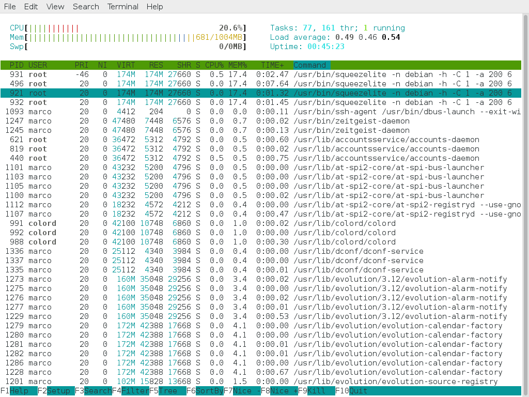The width and height of the screenshot is (529, 397).
Task: Select dconf-service process PID 1335
Action: point(261,270)
